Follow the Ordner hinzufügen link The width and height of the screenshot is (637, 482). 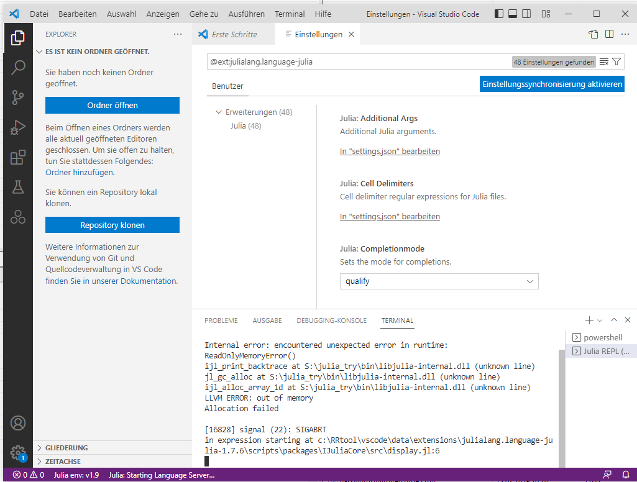[80, 172]
